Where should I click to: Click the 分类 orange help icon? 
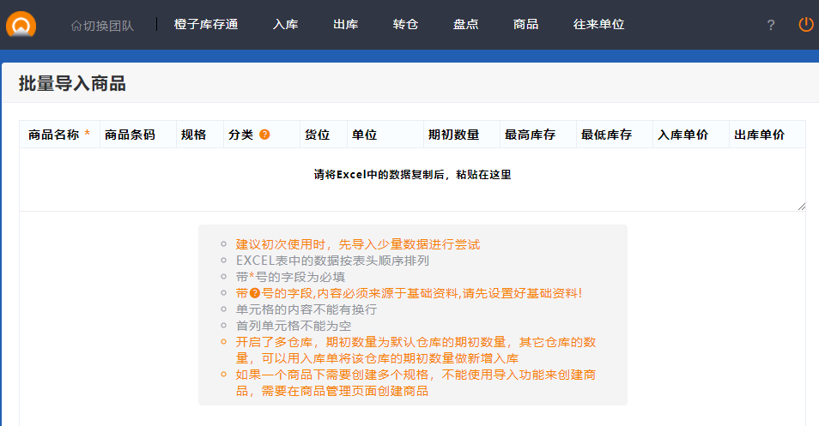(x=264, y=135)
